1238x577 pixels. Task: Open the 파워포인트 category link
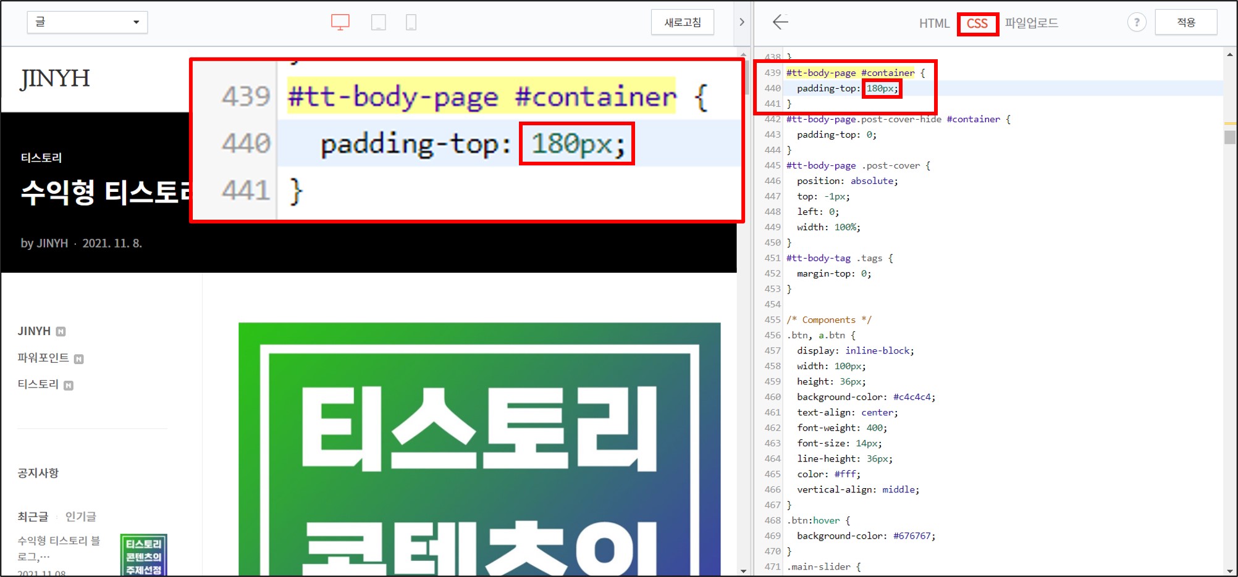tap(43, 358)
